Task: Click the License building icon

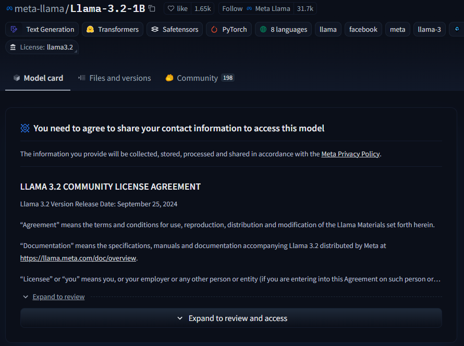Action: pyautogui.click(x=13, y=47)
